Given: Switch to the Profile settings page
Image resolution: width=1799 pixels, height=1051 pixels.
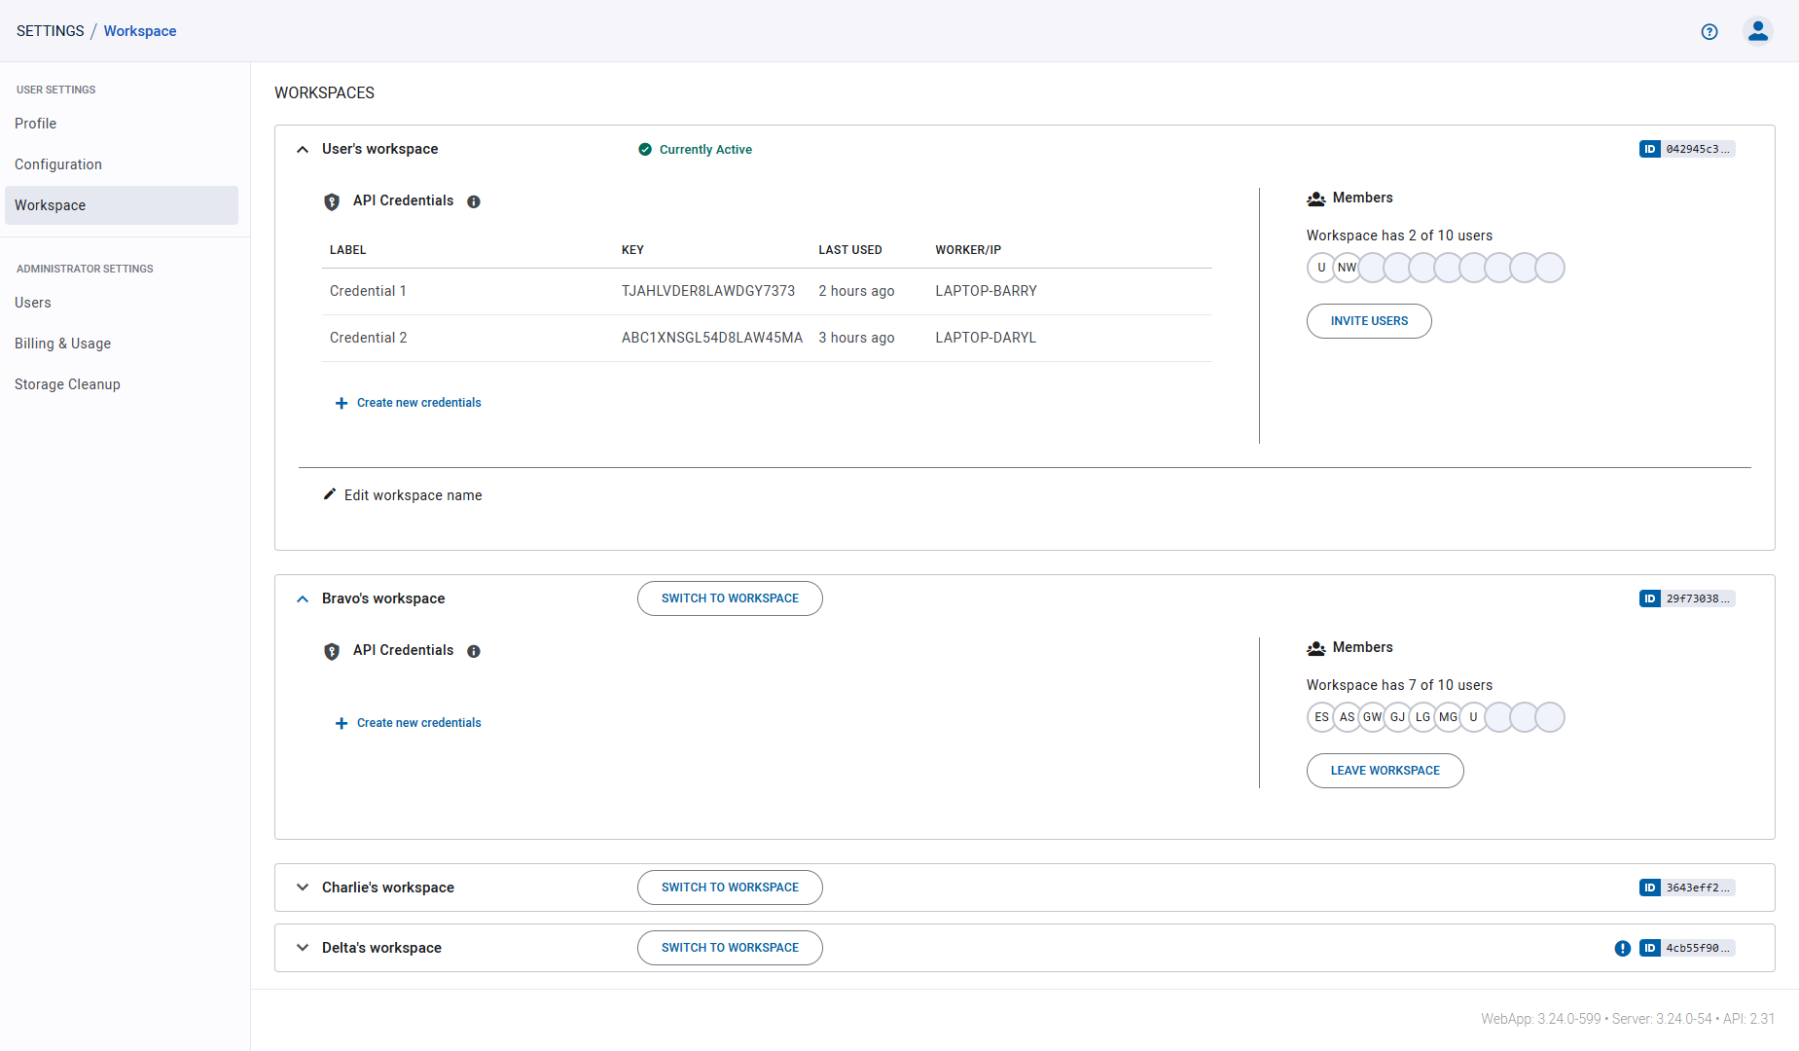Looking at the screenshot, I should click(x=35, y=124).
